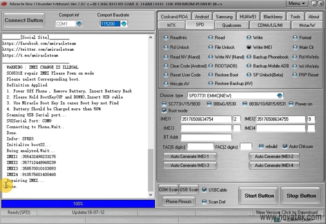326x224 pixels.
Task: Open the Menu dropdown in title bar
Action: tap(296, 3)
